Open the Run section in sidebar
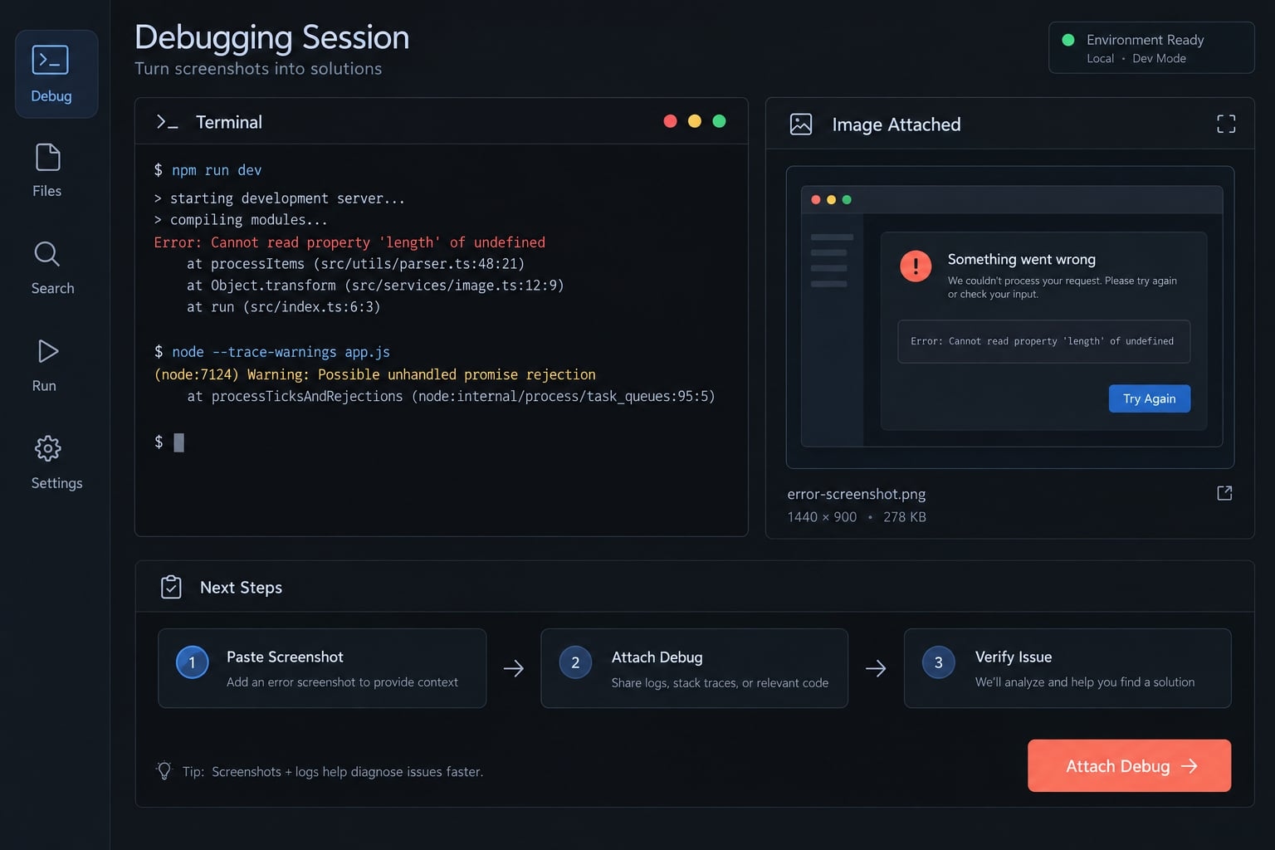The height and width of the screenshot is (850, 1275). [46, 365]
